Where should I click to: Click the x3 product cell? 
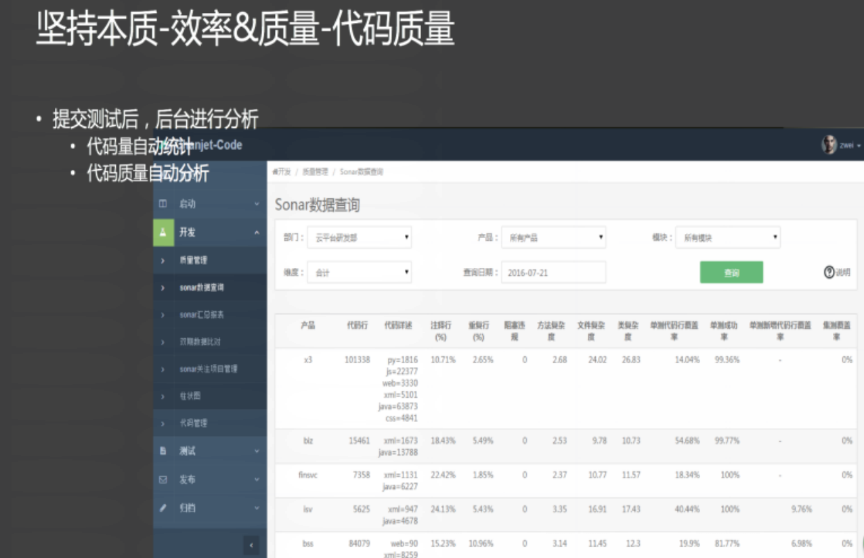[x=308, y=360]
